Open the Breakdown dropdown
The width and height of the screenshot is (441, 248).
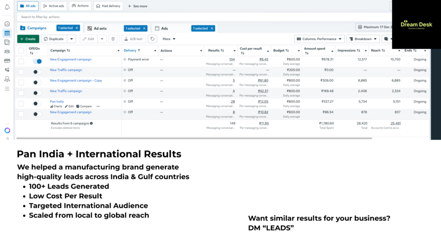click(363, 39)
